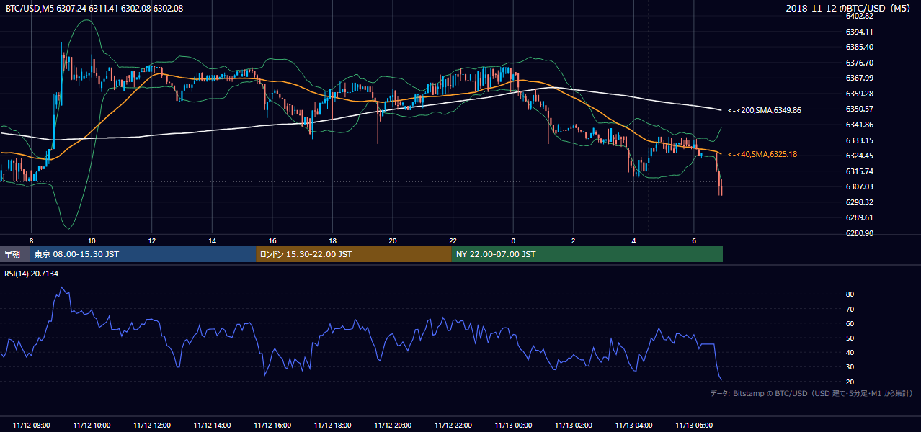Screen dimensions: 921x432
Task: Click the price axis value 6350.57
Action: click(860, 109)
